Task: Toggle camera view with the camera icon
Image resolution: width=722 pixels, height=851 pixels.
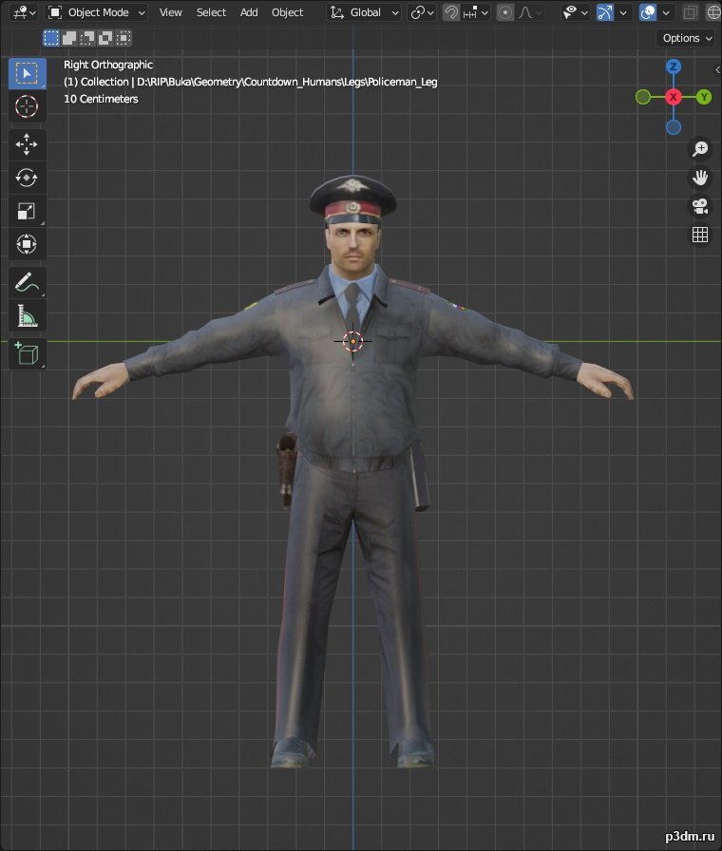Action: [700, 206]
